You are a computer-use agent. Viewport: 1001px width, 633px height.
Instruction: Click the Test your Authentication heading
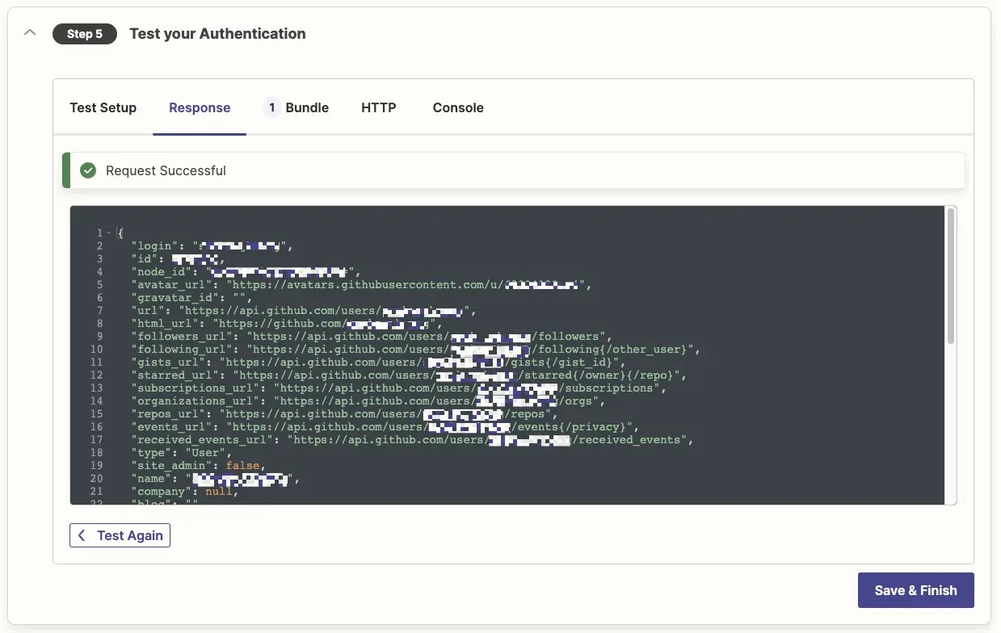pos(217,34)
